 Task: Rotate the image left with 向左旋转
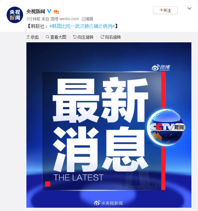pos(83,37)
